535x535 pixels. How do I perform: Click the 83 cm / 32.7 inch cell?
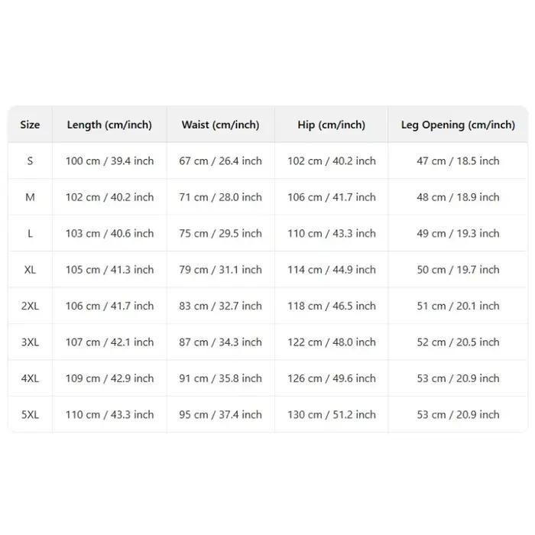point(220,306)
